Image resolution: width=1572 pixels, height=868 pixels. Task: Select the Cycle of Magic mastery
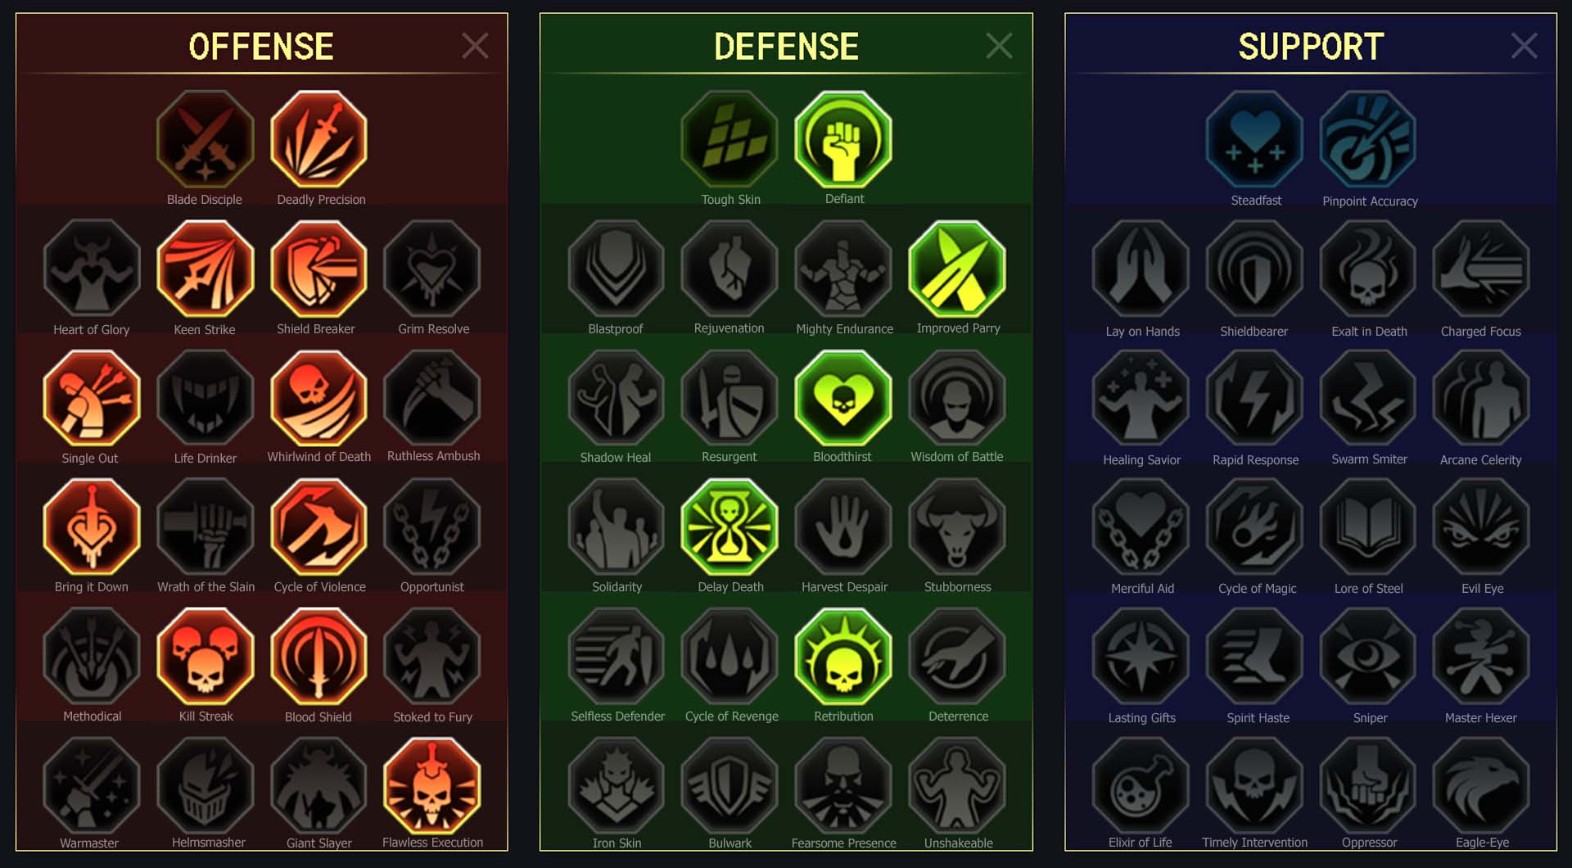click(x=1255, y=527)
